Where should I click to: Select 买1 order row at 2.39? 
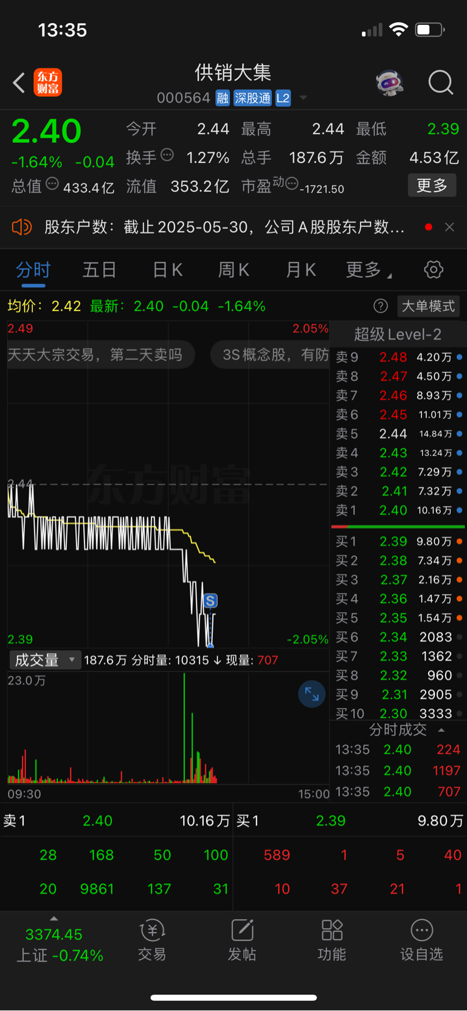pos(399,541)
